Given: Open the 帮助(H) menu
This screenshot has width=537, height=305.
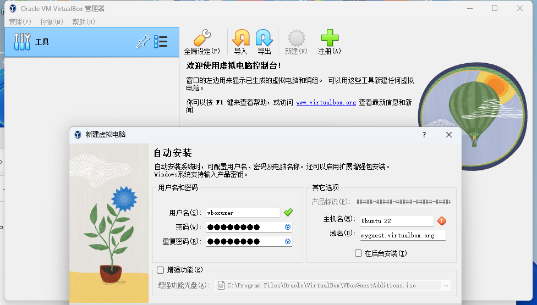Looking at the screenshot, I should click(x=84, y=22).
